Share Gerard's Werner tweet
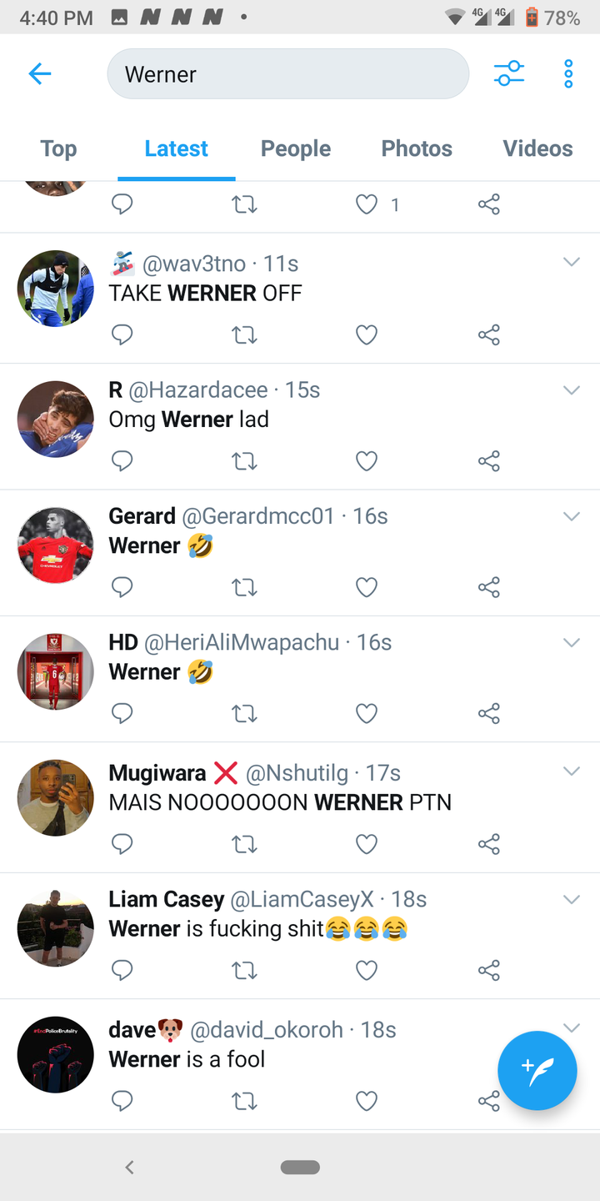 489,587
